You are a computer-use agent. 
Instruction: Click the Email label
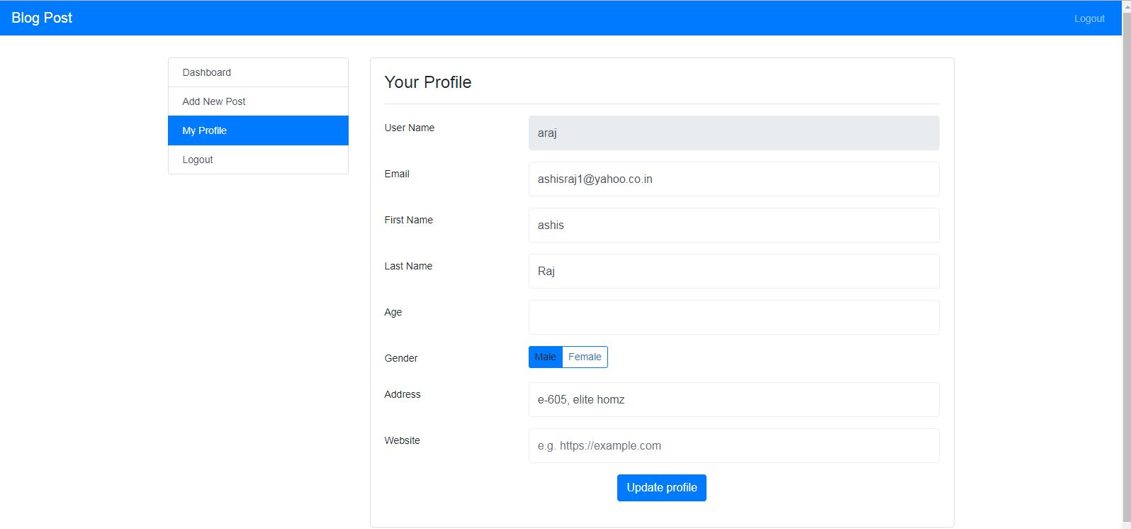pos(397,174)
